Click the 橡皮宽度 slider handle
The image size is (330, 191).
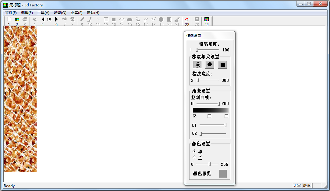(198, 80)
